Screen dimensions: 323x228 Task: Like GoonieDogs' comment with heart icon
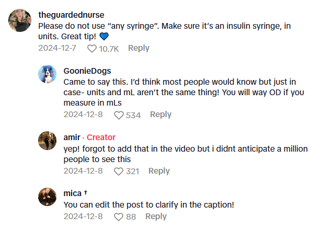tap(119, 115)
